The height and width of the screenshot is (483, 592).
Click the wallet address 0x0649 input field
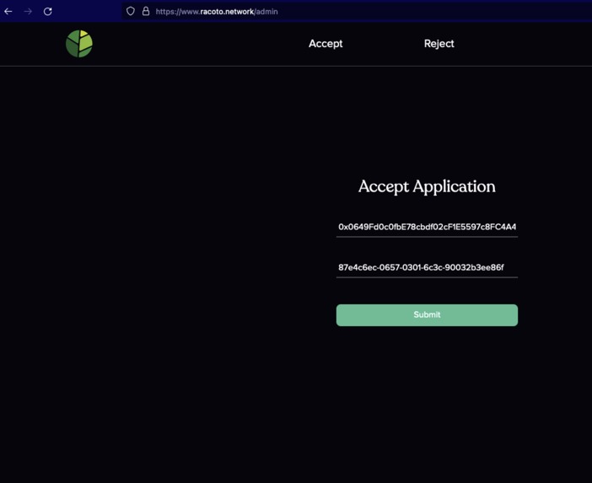coord(427,227)
